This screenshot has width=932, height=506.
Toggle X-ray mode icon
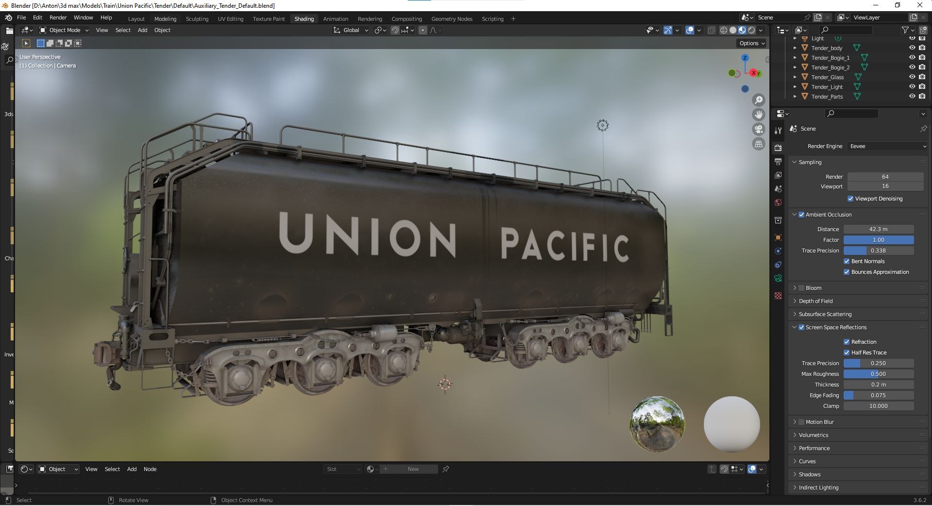(711, 30)
